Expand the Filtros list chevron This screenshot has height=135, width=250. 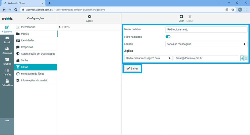[60, 27]
